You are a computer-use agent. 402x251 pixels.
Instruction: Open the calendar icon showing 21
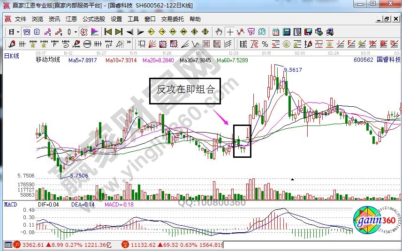coord(275,32)
